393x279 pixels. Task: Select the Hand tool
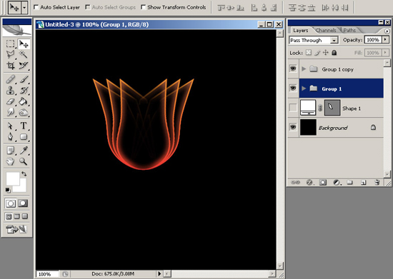[x=10, y=161]
